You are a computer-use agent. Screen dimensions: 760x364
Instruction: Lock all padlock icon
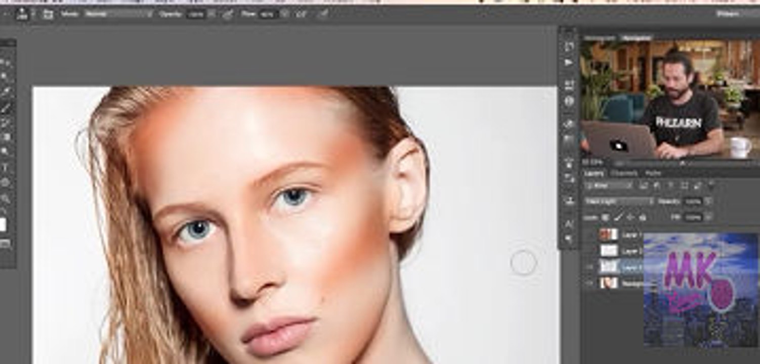point(643,217)
